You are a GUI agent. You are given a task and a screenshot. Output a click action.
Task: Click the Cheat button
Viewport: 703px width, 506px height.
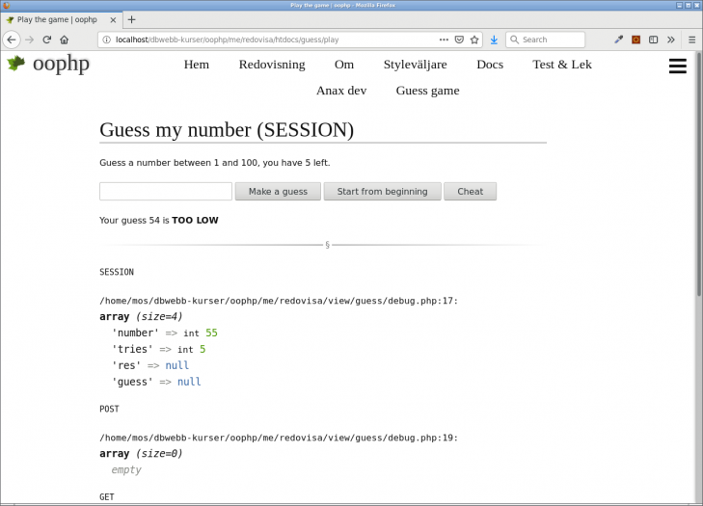point(470,192)
